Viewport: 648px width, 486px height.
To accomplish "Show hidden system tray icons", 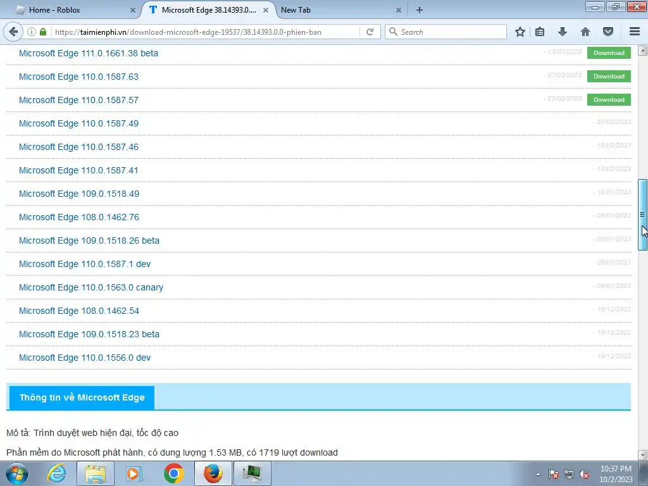I will [x=538, y=474].
